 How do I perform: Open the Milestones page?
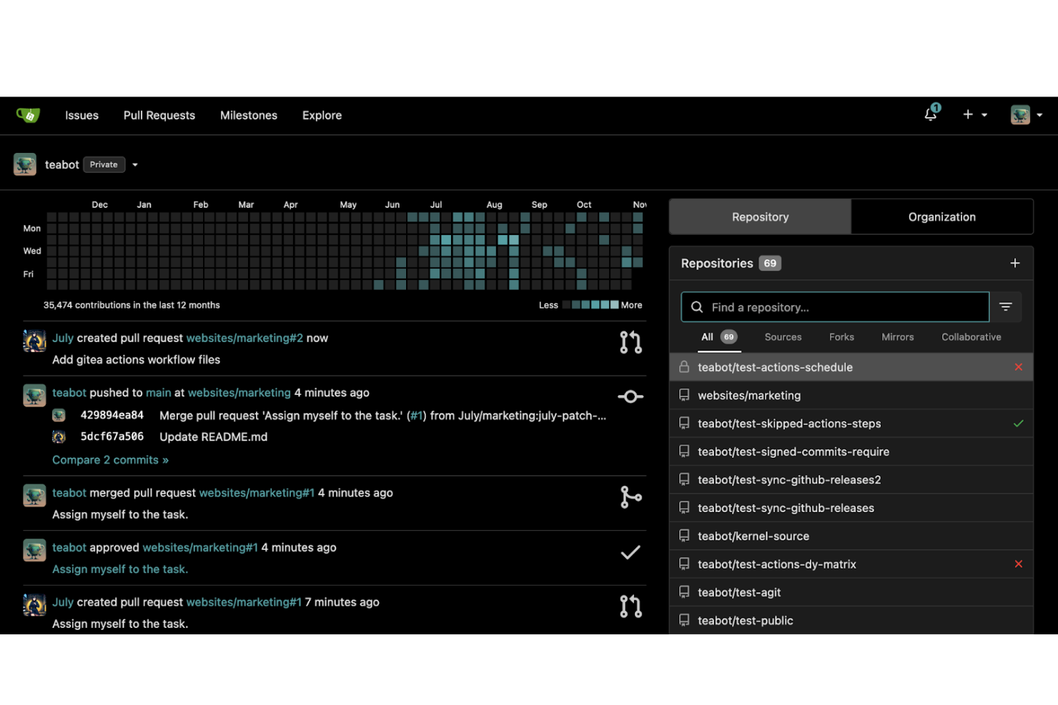pos(248,115)
